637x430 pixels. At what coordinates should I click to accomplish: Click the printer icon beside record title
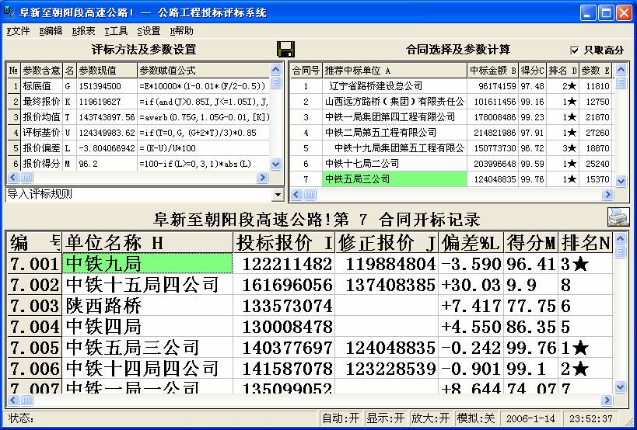click(x=618, y=217)
